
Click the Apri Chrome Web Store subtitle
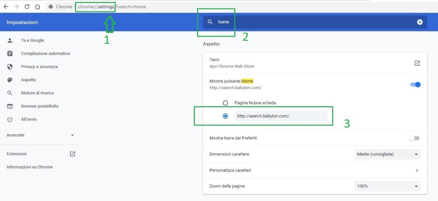pyautogui.click(x=231, y=66)
